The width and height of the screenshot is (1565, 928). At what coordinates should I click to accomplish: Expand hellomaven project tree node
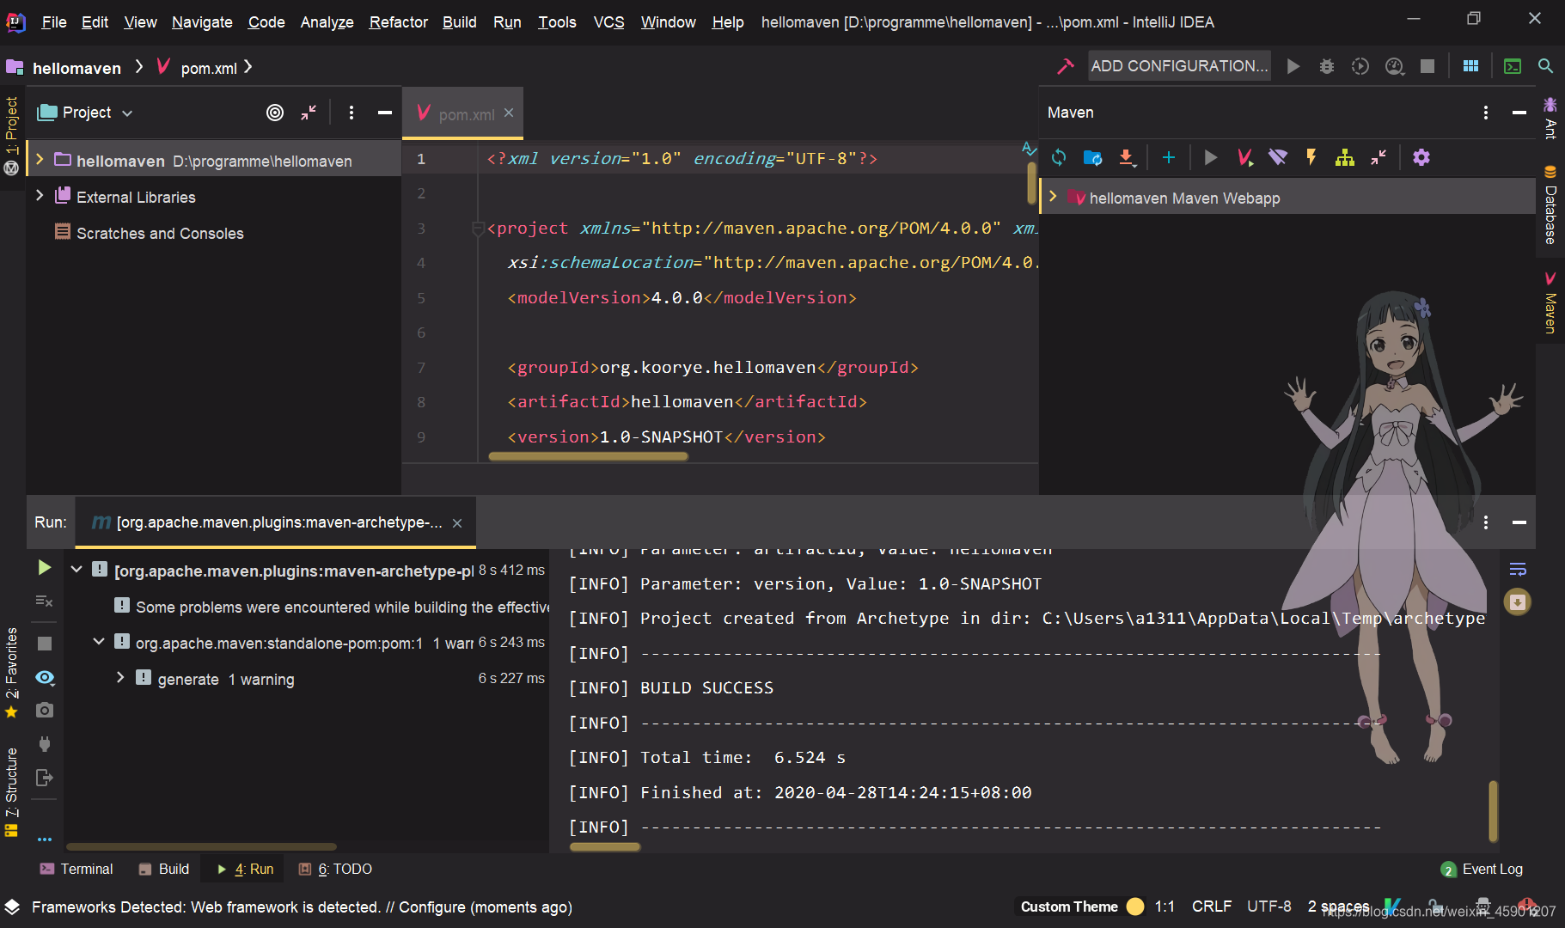tap(40, 160)
